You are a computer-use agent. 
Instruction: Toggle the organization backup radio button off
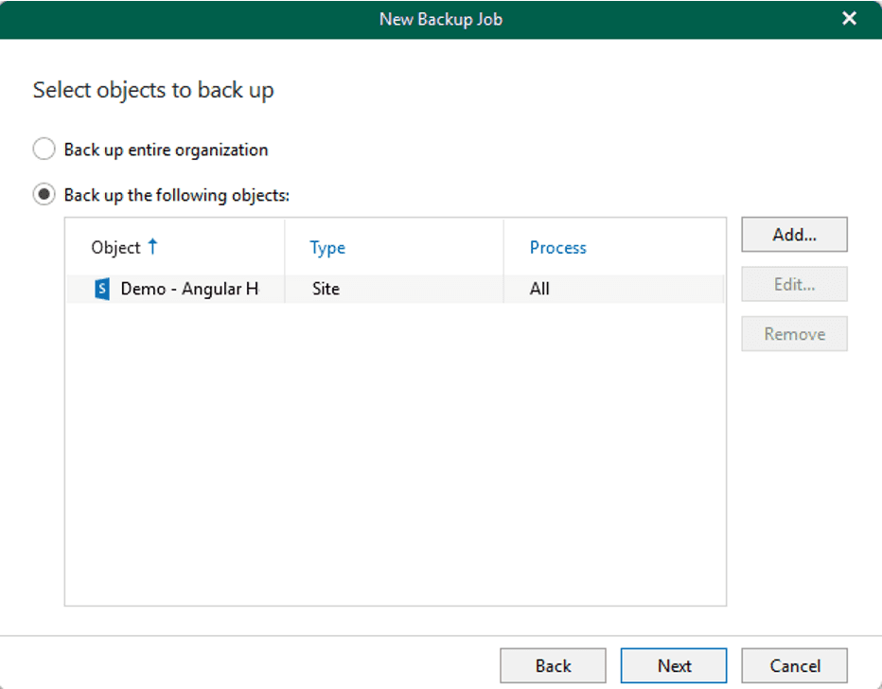[x=44, y=149]
